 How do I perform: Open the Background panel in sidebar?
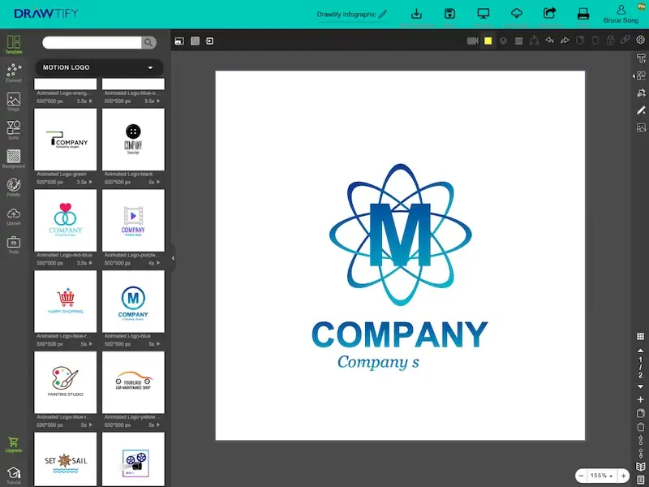tap(14, 158)
